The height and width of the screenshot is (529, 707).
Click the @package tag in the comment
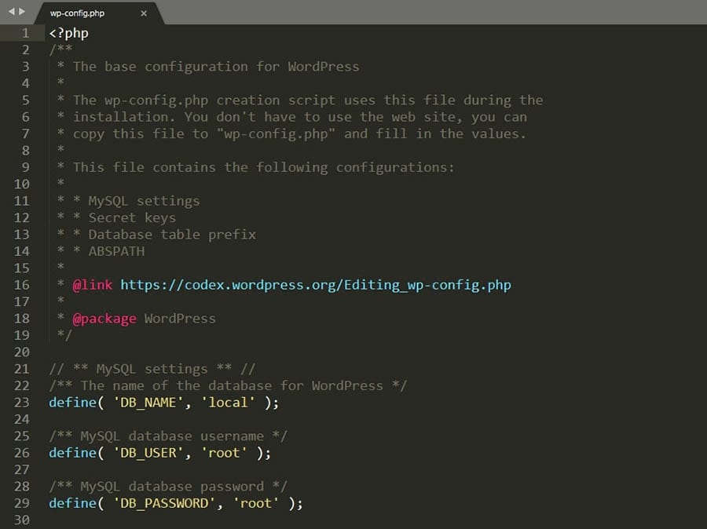click(104, 319)
